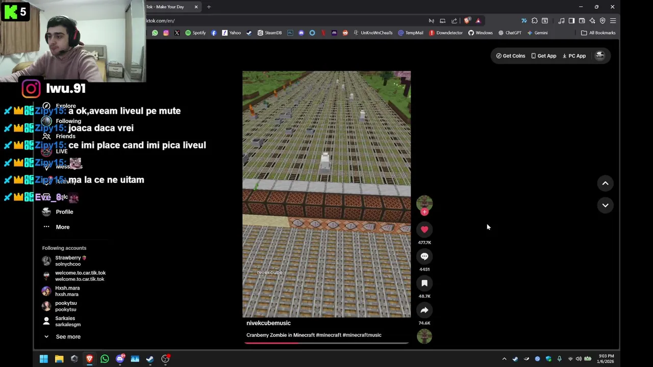
Task: Open Instagram bookmark in bookmarks bar
Action: coord(166,33)
